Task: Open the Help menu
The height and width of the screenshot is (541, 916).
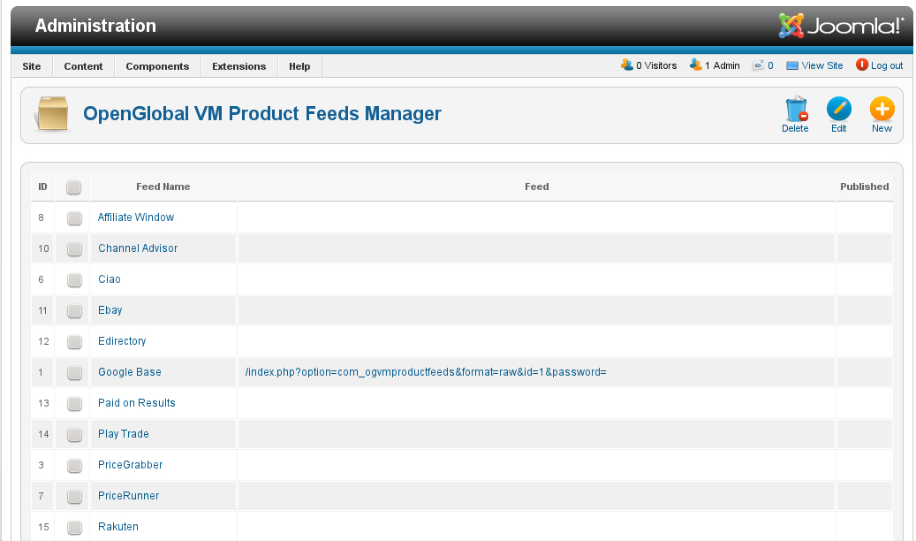Action: pos(299,66)
